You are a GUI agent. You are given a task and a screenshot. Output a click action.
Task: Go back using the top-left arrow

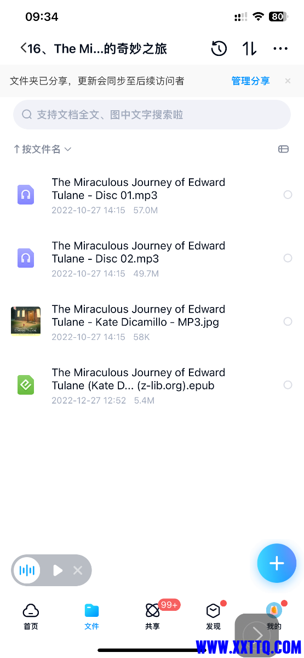tap(23, 48)
